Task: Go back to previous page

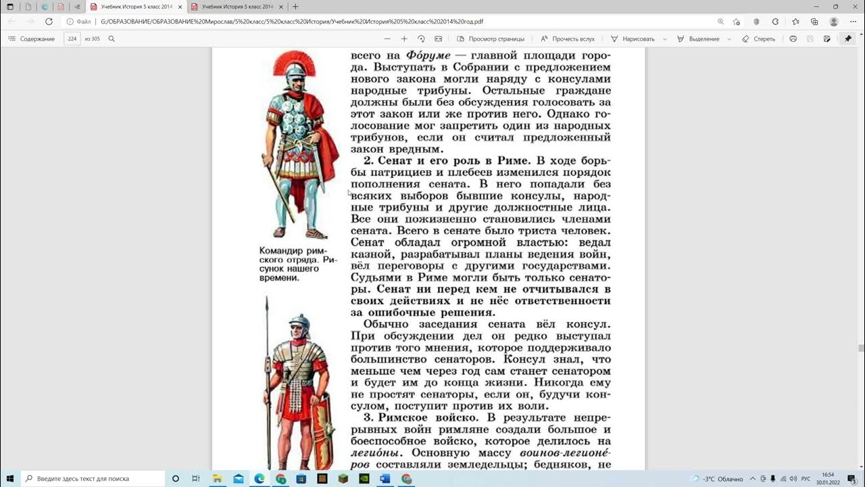Action: [11, 22]
